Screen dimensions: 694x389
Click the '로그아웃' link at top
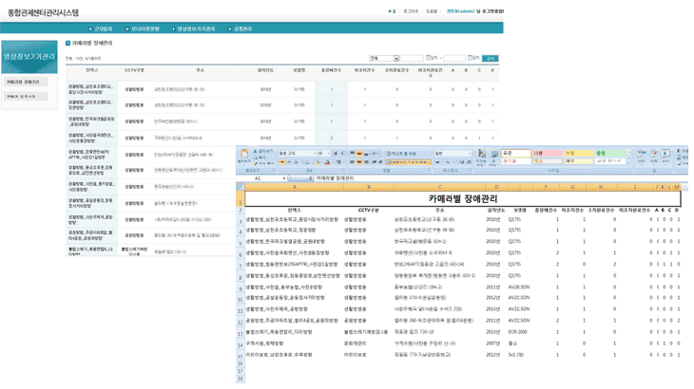click(x=411, y=11)
